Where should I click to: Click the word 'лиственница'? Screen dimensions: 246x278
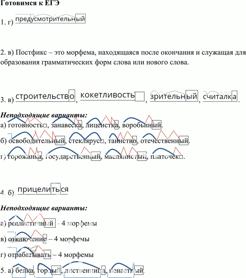point(85,271)
